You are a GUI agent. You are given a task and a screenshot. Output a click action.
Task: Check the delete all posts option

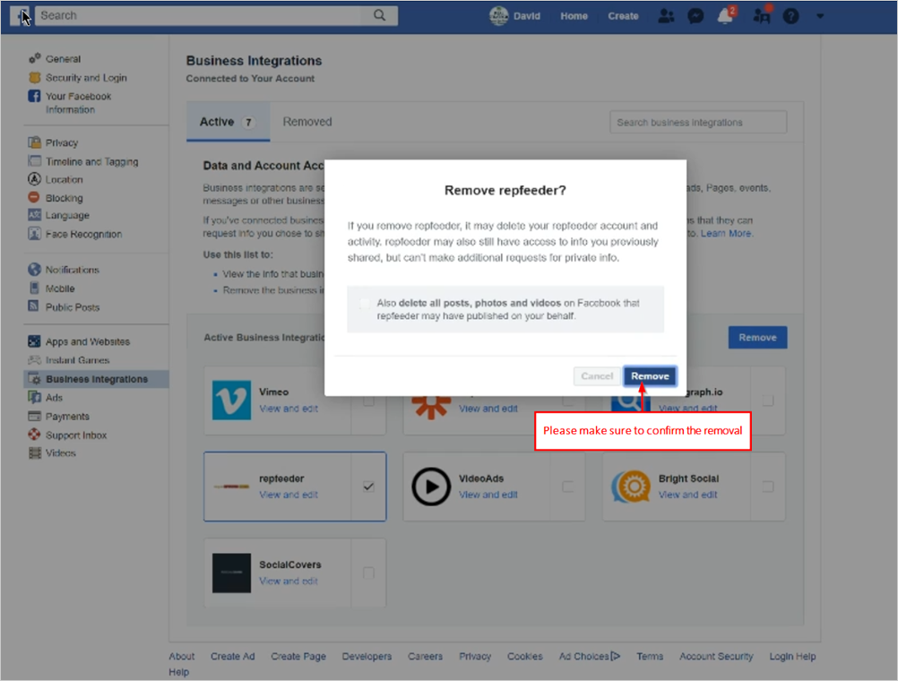[364, 304]
